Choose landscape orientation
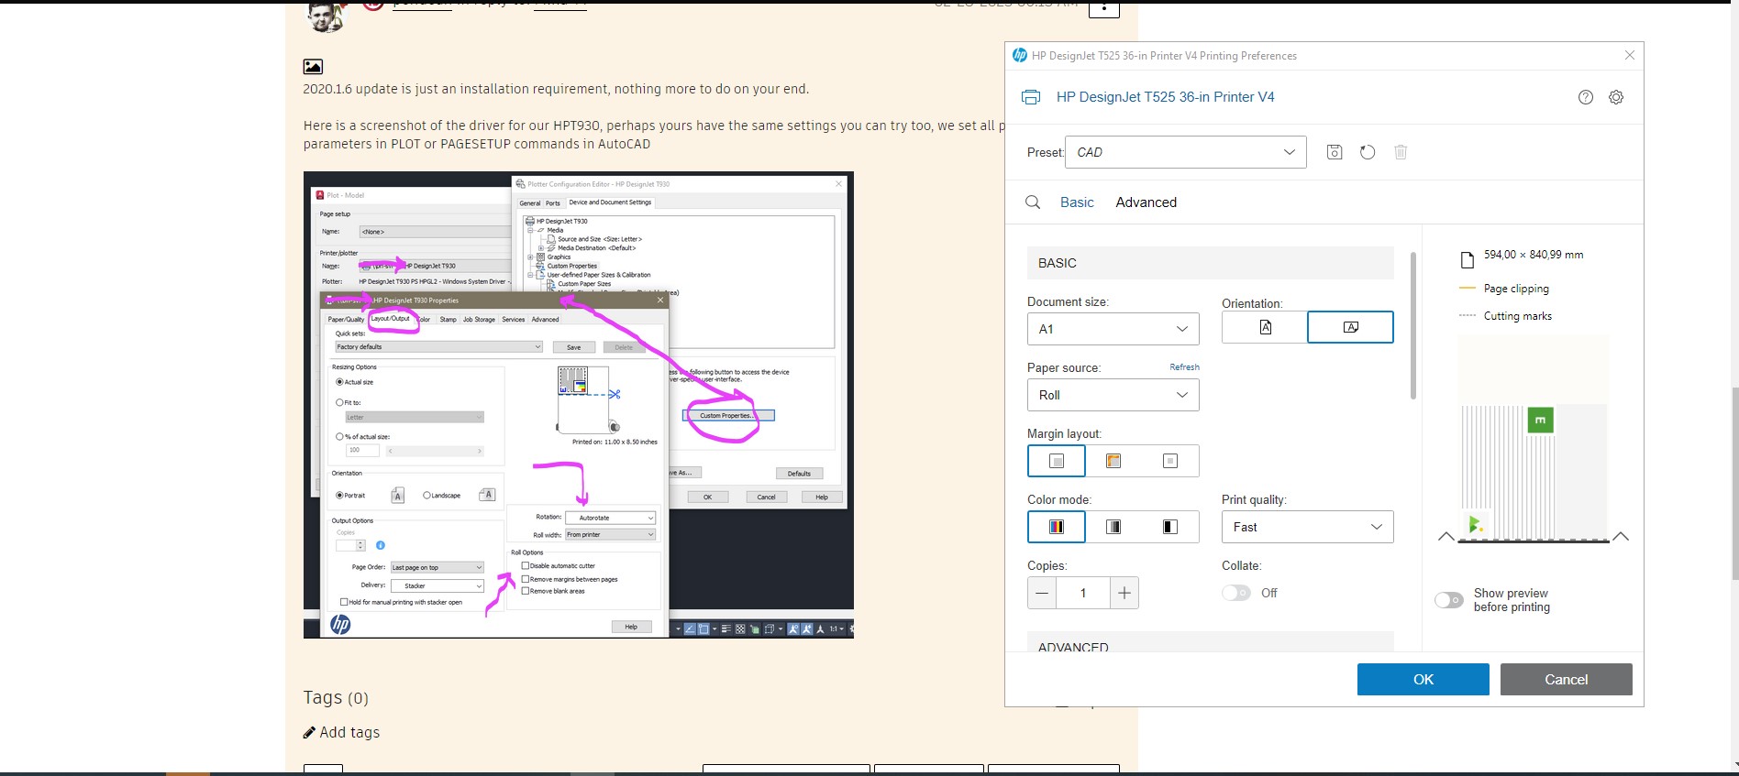Screen dimensions: 1739x776 click(x=1350, y=327)
